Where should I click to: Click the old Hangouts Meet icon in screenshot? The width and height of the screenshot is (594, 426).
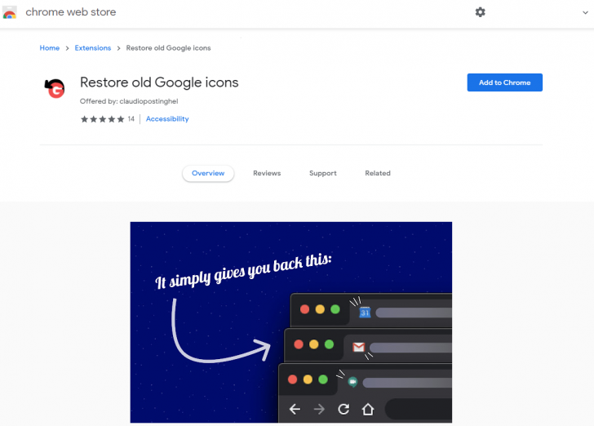tap(352, 382)
